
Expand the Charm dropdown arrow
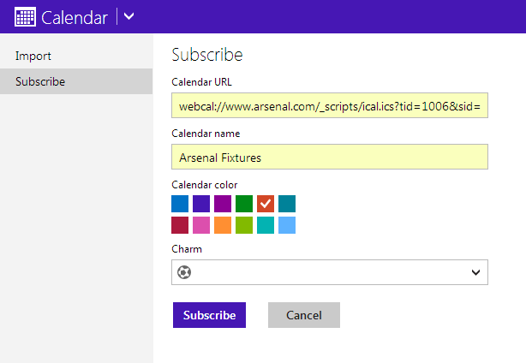475,272
